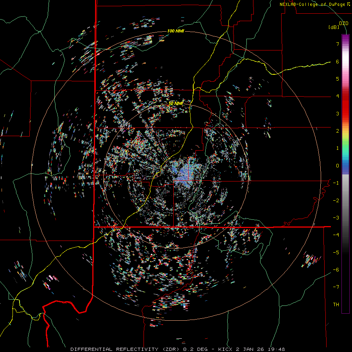The height and width of the screenshot is (352, 352).
Task: Click the ZDR color scale bar
Action: tap(345, 174)
